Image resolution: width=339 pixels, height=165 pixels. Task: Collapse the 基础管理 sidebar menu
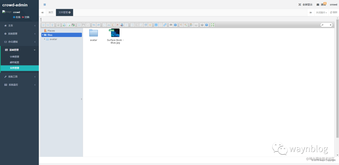19,50
